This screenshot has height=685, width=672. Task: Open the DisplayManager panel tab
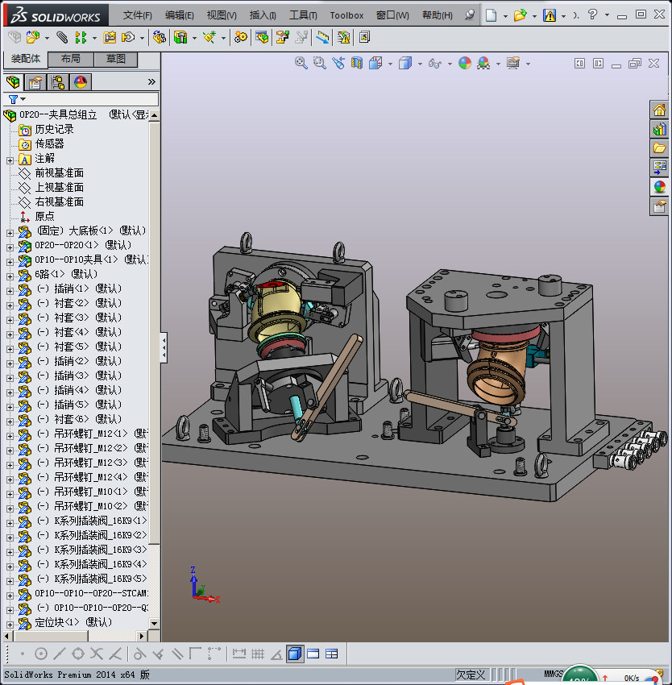pyautogui.click(x=80, y=82)
